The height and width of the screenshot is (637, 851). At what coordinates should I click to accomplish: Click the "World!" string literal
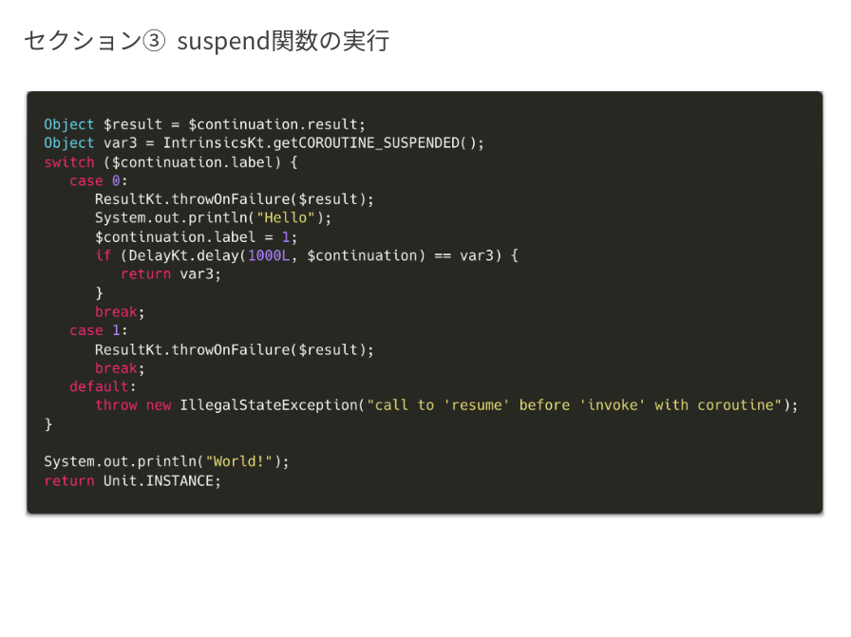coord(239,461)
